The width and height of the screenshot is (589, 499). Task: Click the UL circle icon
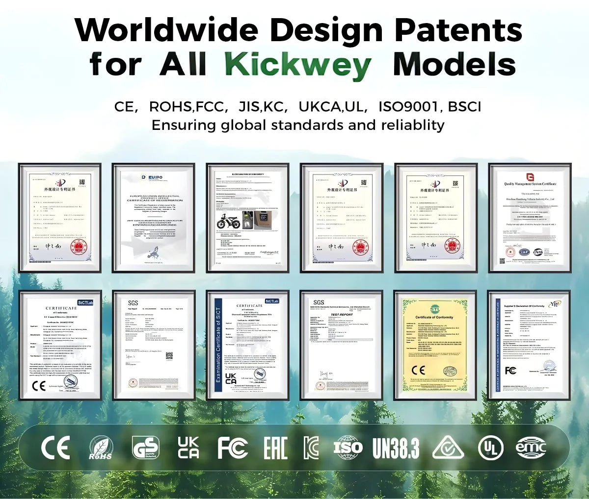click(x=491, y=448)
